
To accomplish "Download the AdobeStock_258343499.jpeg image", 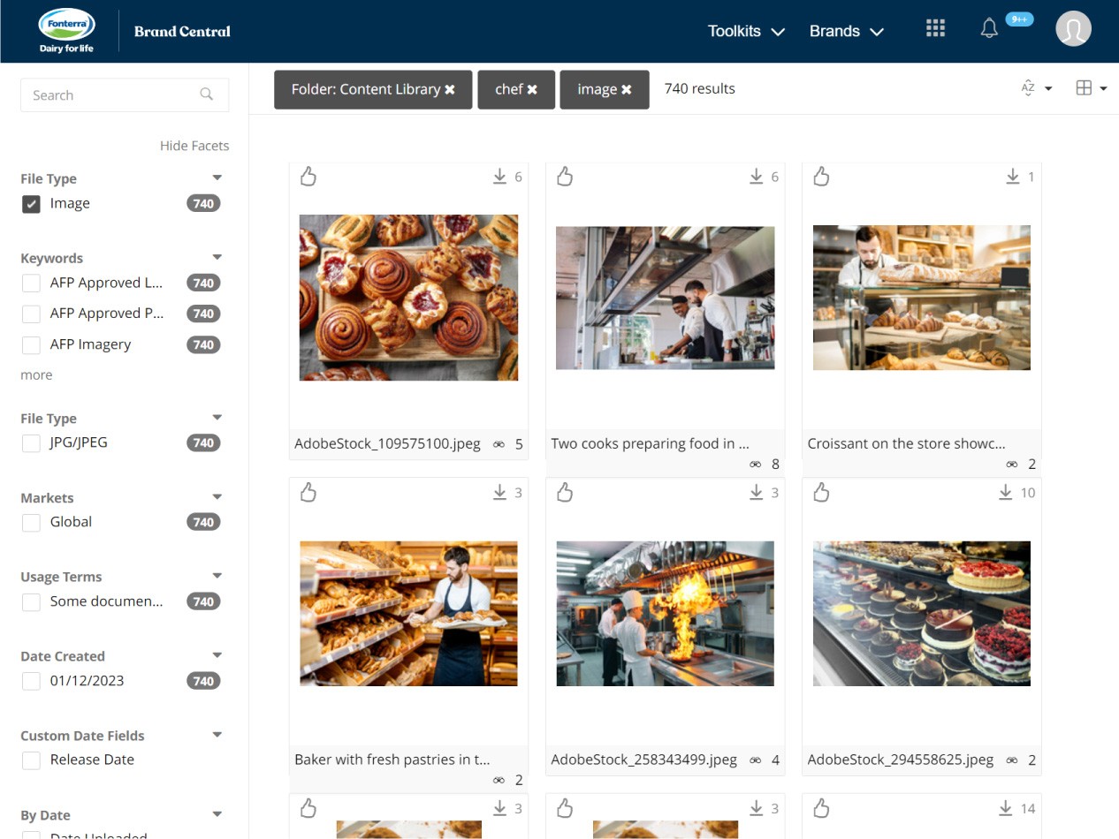I will 757,493.
